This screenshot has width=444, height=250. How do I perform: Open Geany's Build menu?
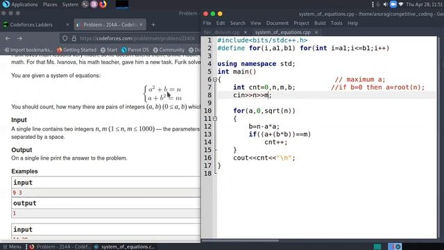(320, 23)
